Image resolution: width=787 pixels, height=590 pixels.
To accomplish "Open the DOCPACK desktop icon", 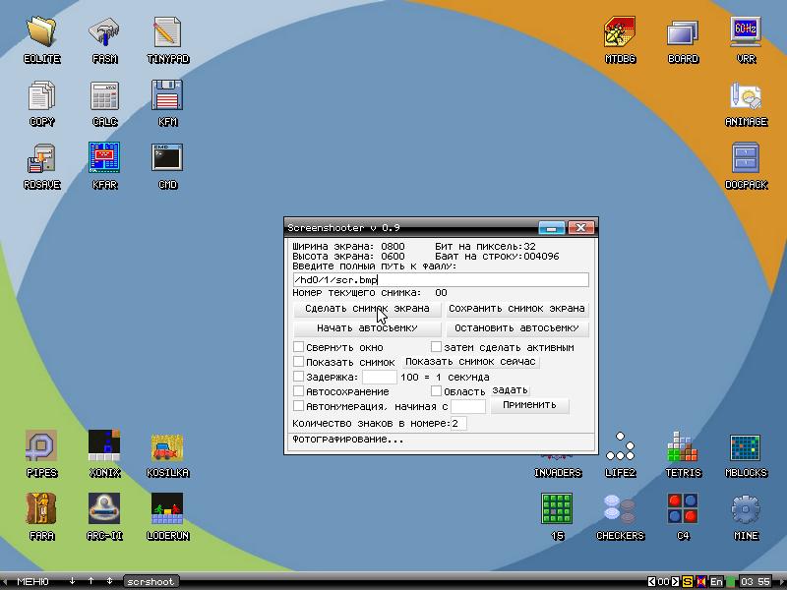I will (746, 158).
